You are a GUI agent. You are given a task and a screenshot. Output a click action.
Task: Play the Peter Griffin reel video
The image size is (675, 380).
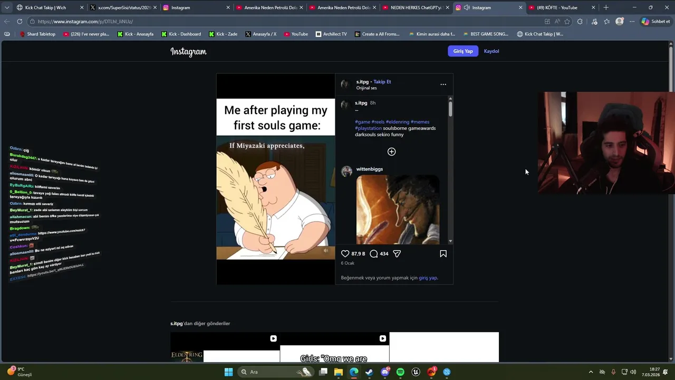tap(275, 179)
